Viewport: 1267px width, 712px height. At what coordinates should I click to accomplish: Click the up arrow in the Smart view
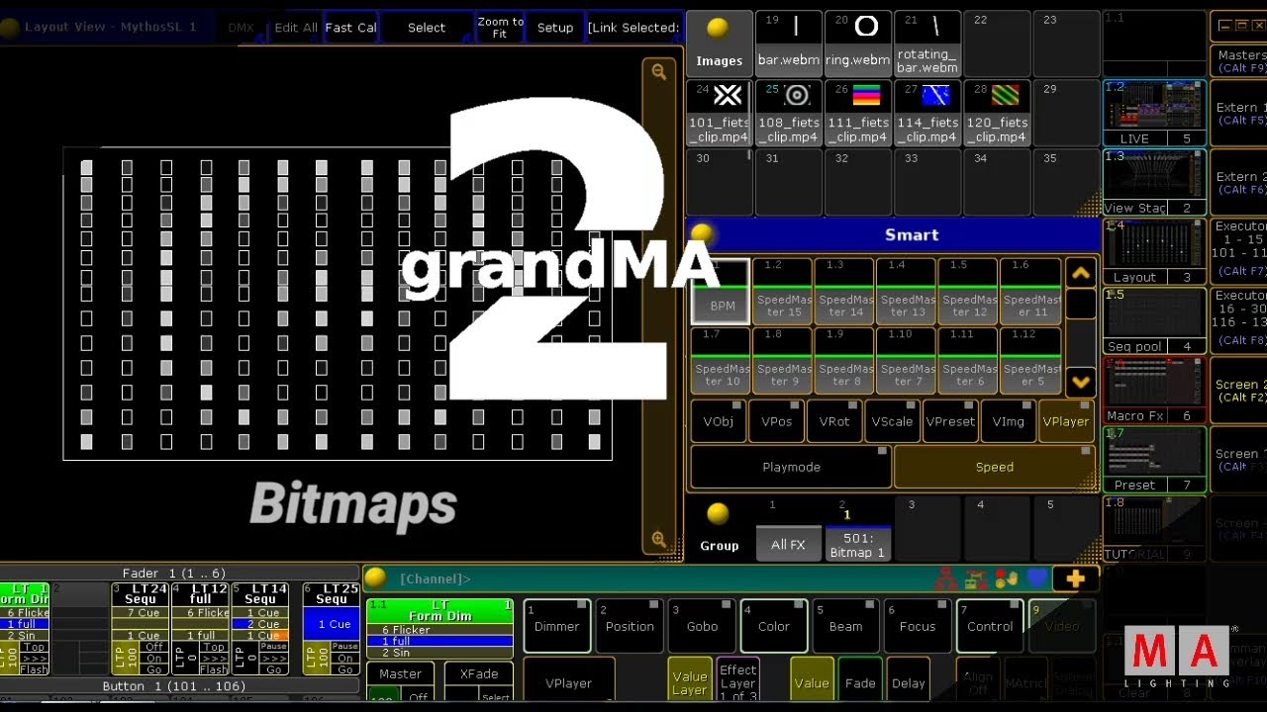[1080, 273]
